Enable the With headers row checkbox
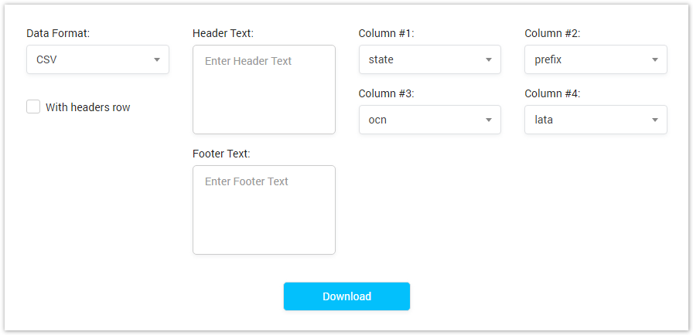Image resolution: width=693 pixels, height=335 pixels. [33, 107]
